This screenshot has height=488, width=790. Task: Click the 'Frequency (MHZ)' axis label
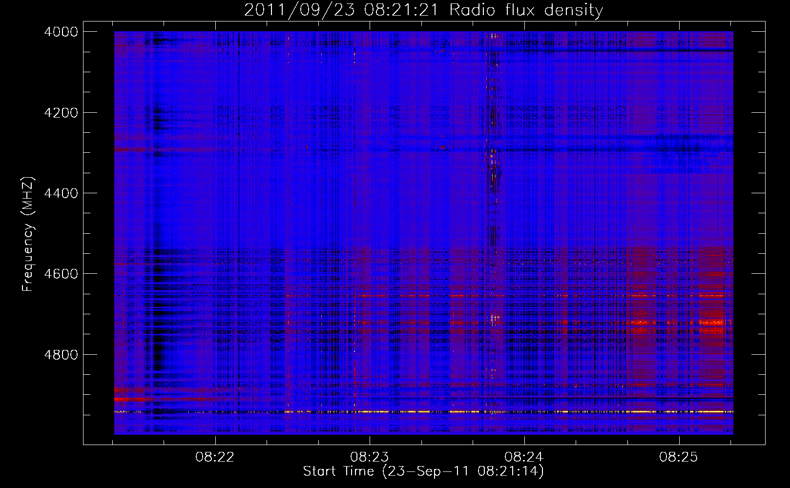pyautogui.click(x=28, y=235)
